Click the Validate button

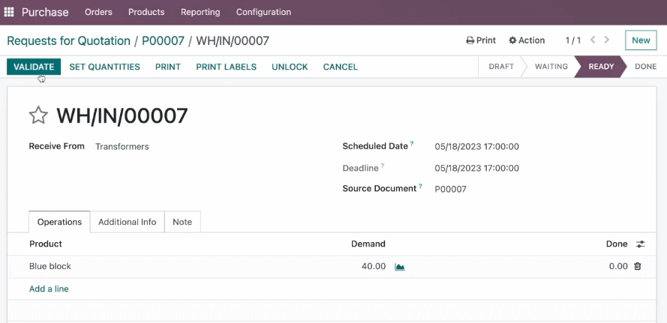pos(34,67)
